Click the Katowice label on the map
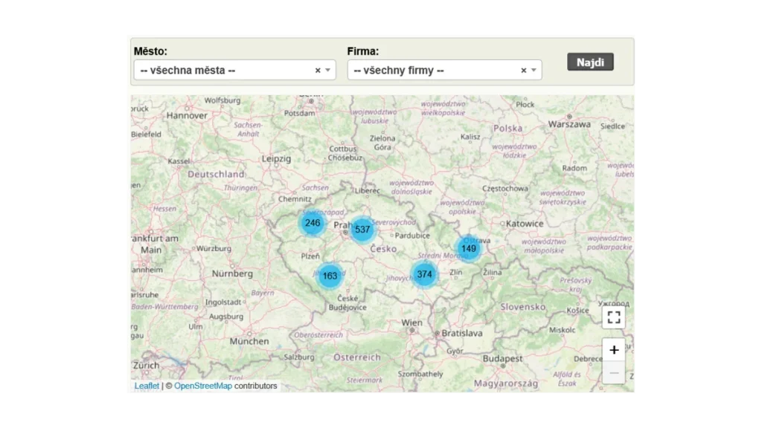762x428 pixels. [x=525, y=224]
